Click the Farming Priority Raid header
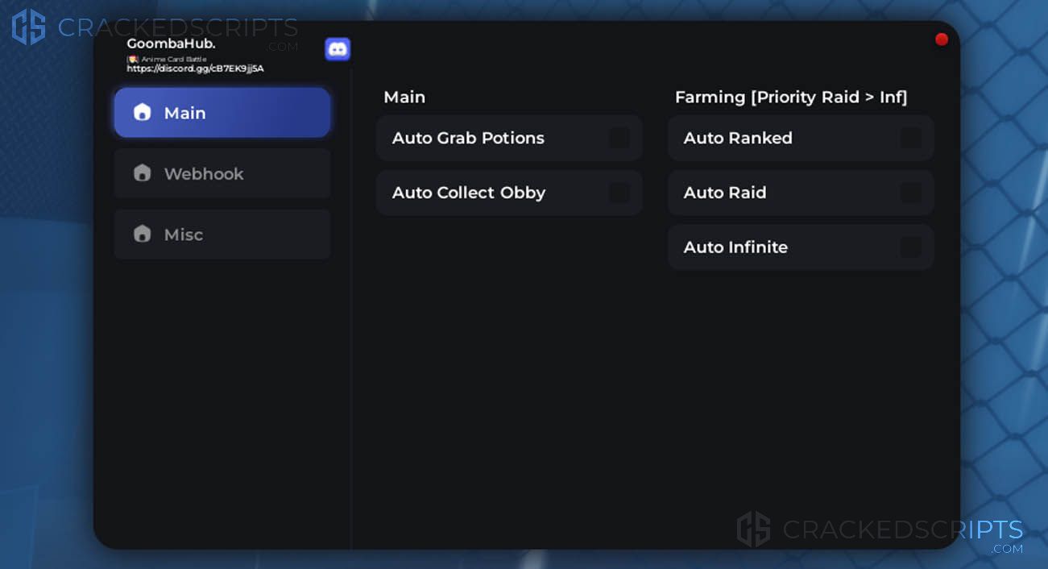1048x569 pixels. click(791, 97)
